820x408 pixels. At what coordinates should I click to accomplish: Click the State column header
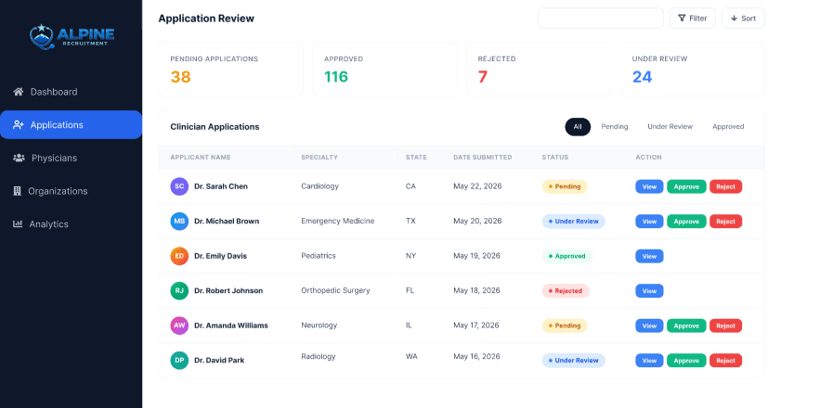pyautogui.click(x=416, y=158)
